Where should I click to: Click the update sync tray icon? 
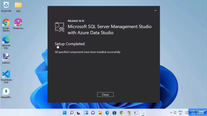pos(175,113)
